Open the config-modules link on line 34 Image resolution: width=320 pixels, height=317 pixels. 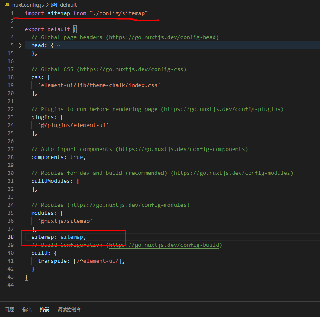click(x=128, y=205)
